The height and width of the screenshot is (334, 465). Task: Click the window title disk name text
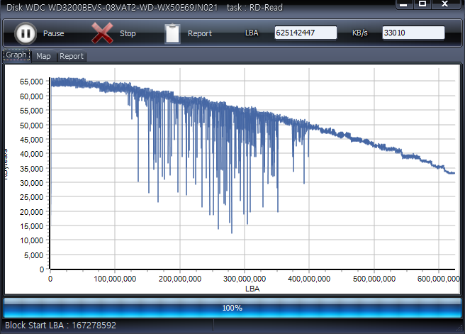[x=112, y=7]
